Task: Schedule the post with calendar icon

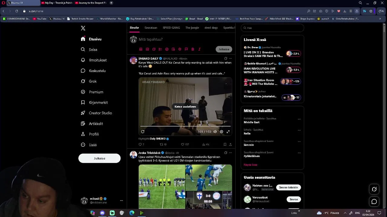Action: point(173,49)
